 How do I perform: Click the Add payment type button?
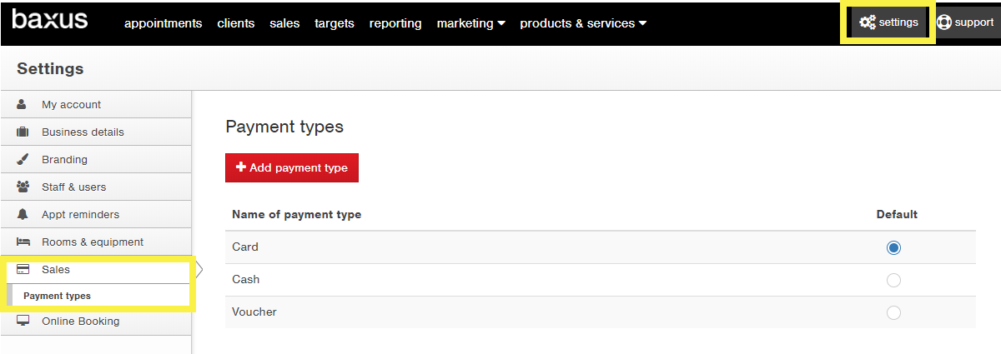pos(292,167)
